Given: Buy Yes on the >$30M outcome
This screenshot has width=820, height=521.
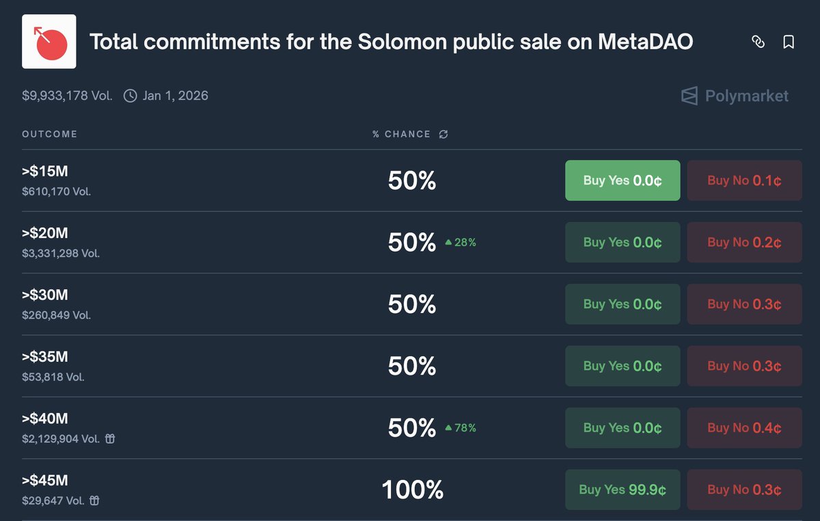Looking at the screenshot, I should coord(623,304).
